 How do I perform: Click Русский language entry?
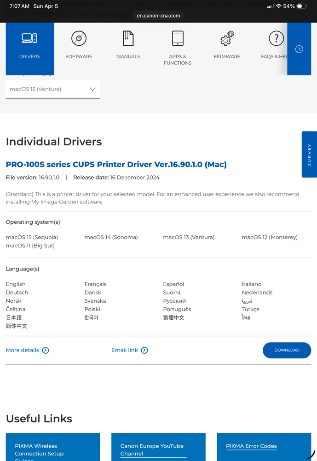(174, 301)
